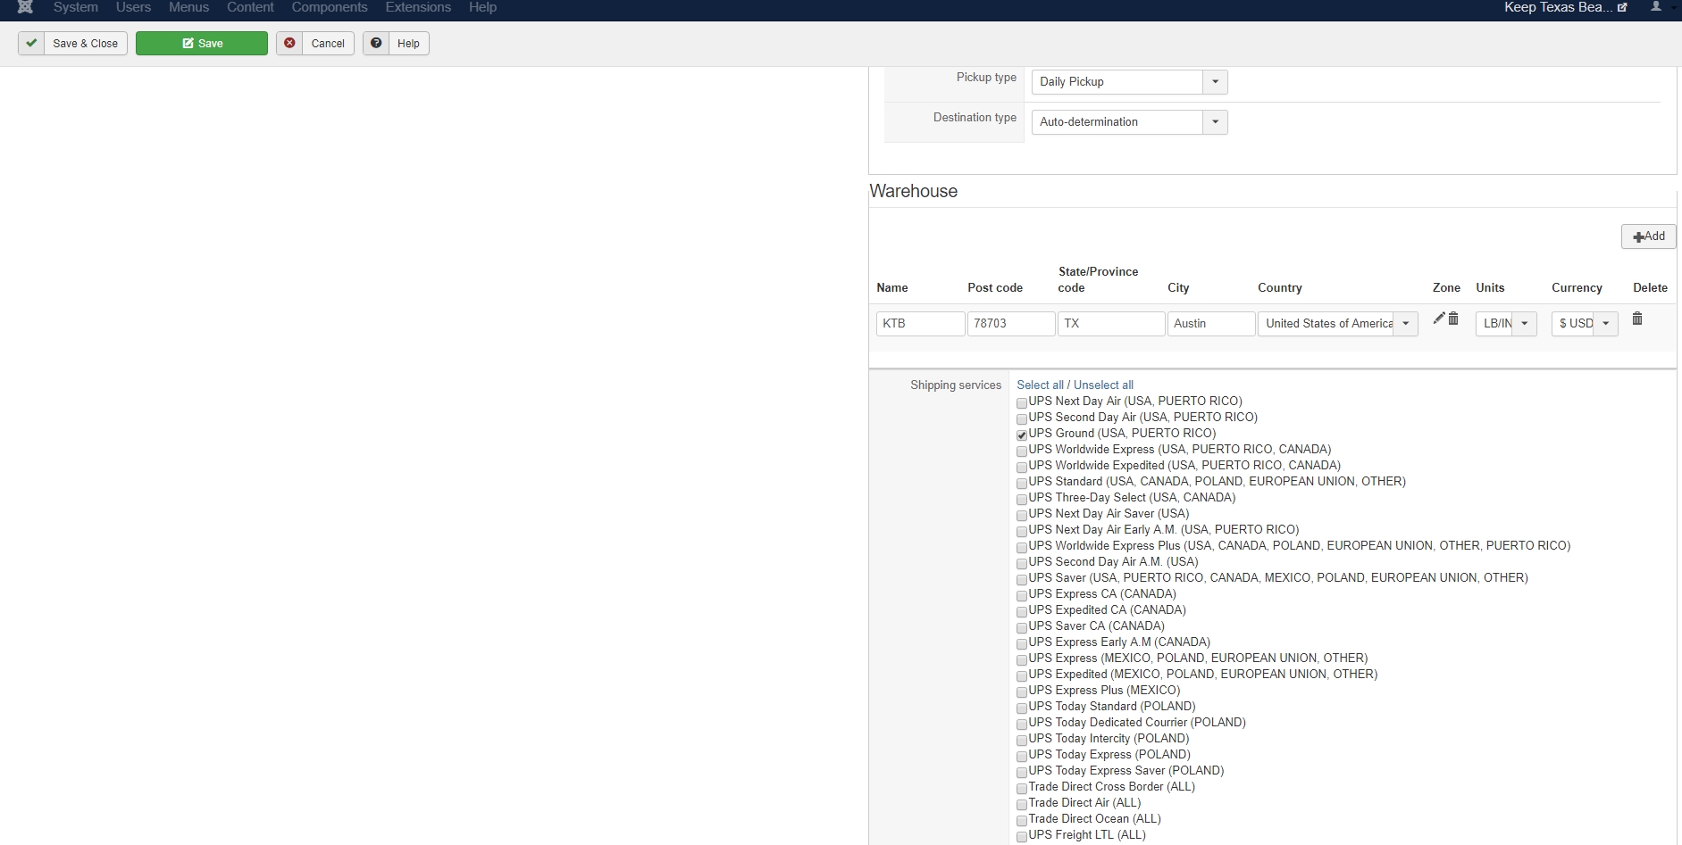
Task: Focus the warehouse Name field KTB
Action: pyautogui.click(x=920, y=323)
